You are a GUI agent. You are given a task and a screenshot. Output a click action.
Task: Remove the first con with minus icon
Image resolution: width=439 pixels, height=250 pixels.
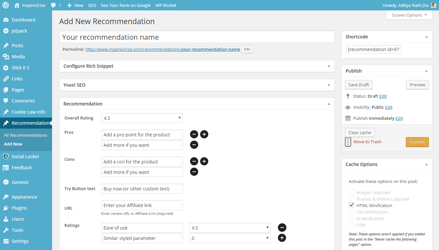[x=194, y=161]
